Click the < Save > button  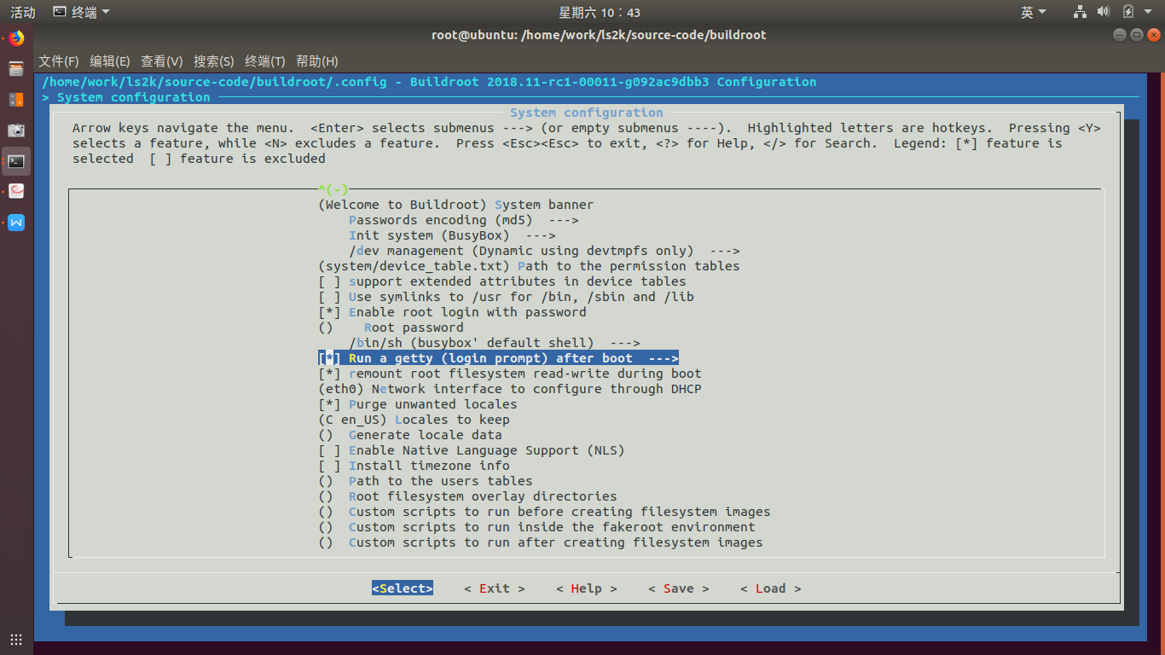[679, 588]
